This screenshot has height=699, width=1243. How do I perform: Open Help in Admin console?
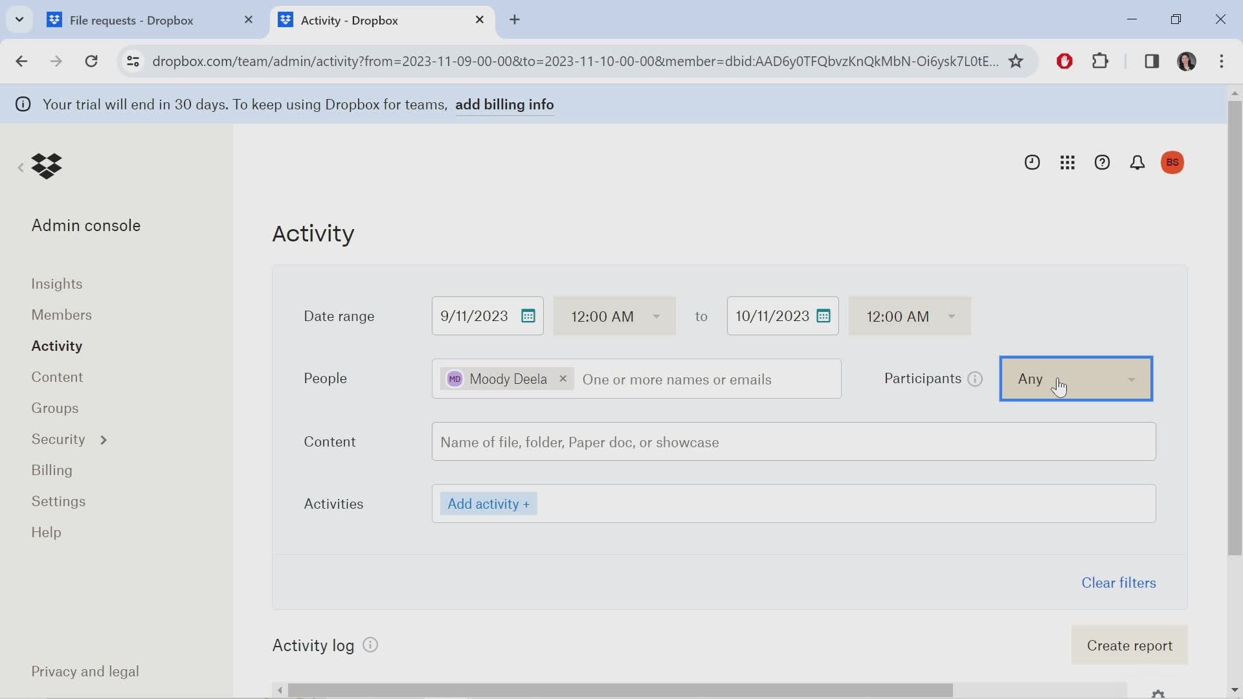tap(46, 533)
